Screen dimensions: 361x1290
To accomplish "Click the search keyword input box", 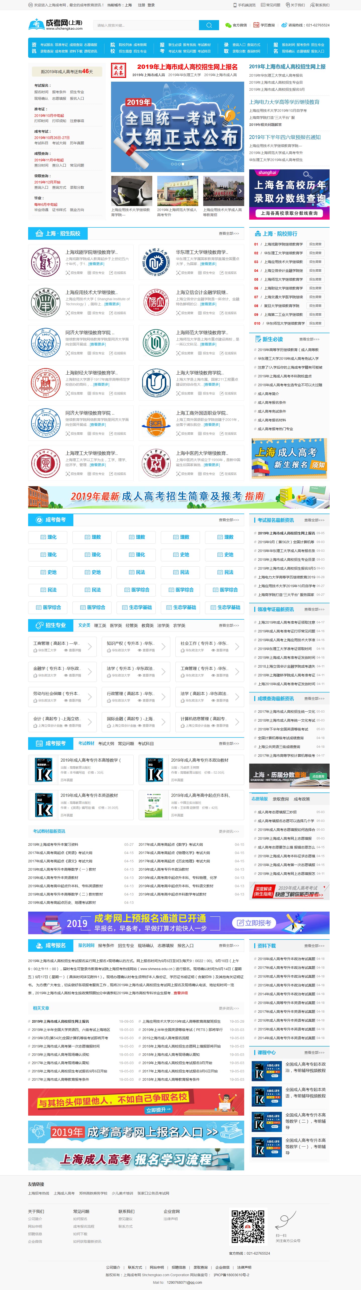I will (146, 25).
